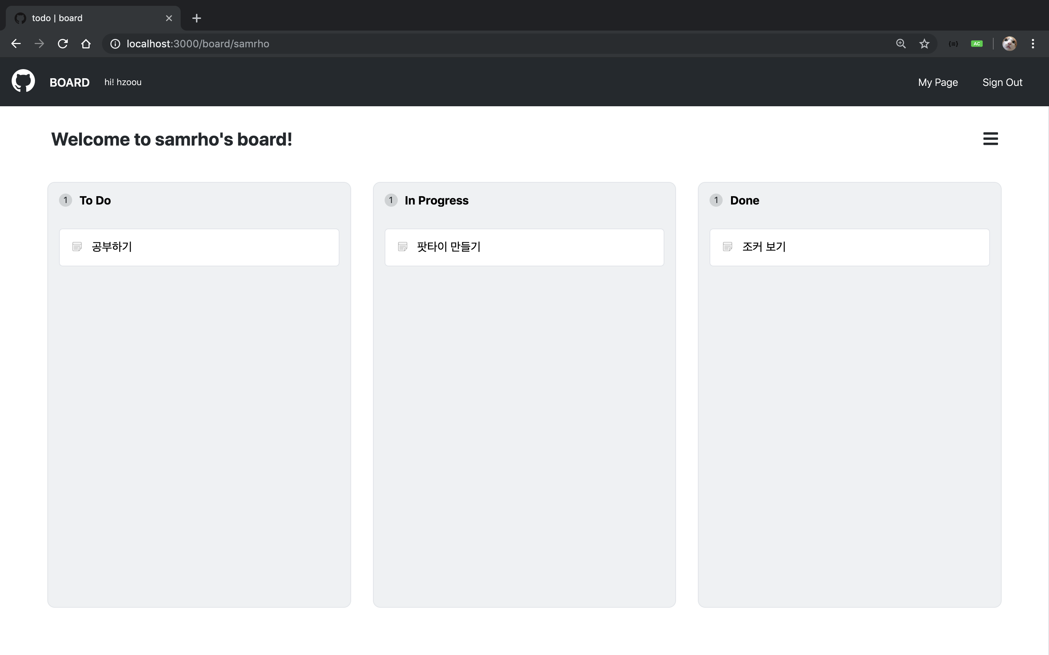Click the Chrome profile avatar
This screenshot has height=655, width=1049.
coord(1009,44)
